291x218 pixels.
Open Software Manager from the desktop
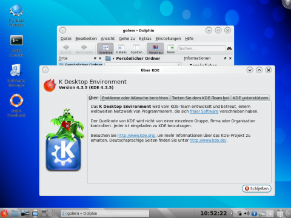point(16,76)
